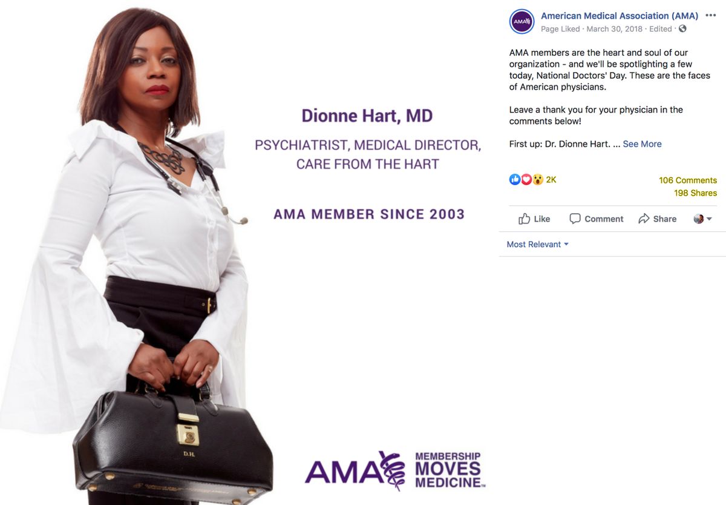Expand the Most Relevant comment sorting dropdown
726x505 pixels.
click(x=537, y=245)
